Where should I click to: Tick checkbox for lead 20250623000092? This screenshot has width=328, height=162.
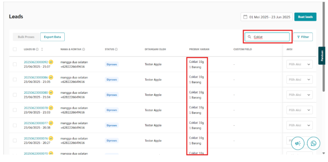coord(14,64)
